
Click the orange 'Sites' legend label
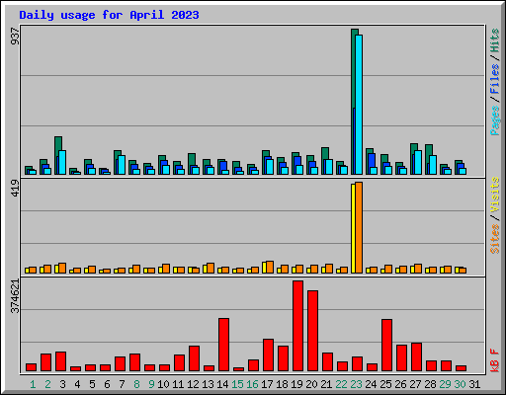click(495, 239)
